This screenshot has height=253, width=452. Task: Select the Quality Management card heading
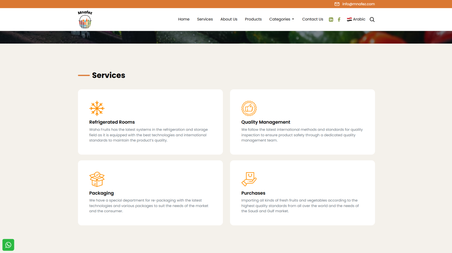(266, 122)
